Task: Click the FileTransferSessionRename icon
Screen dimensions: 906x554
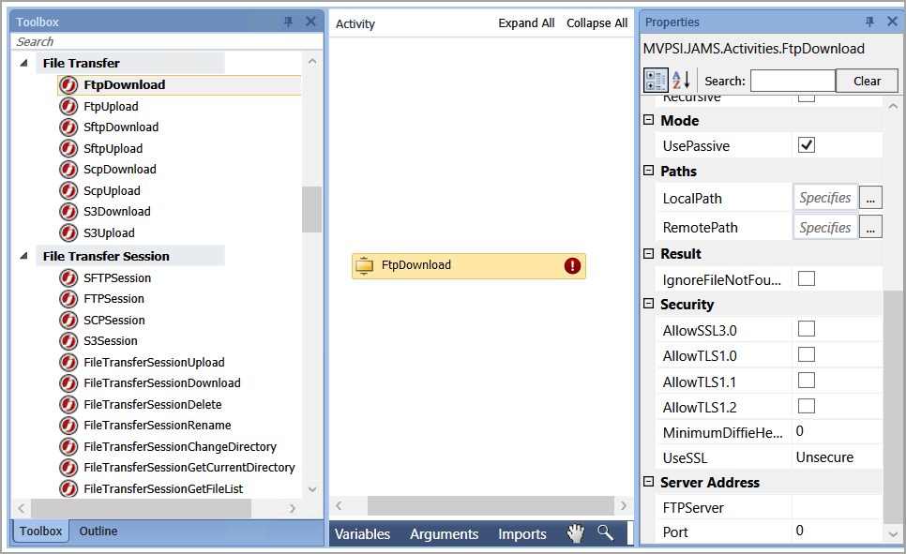Action: [x=68, y=426]
